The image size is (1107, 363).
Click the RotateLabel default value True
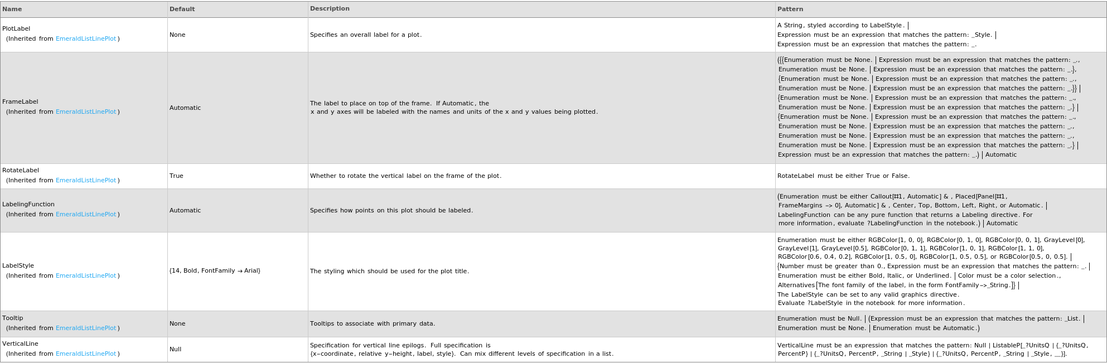(176, 176)
